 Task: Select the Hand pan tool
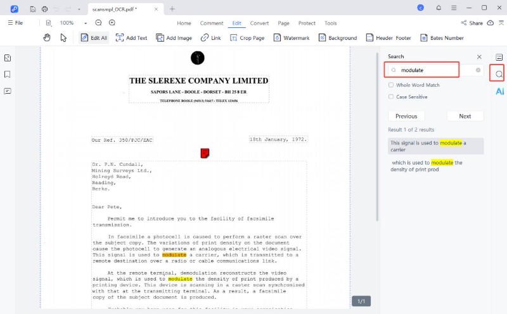47,38
